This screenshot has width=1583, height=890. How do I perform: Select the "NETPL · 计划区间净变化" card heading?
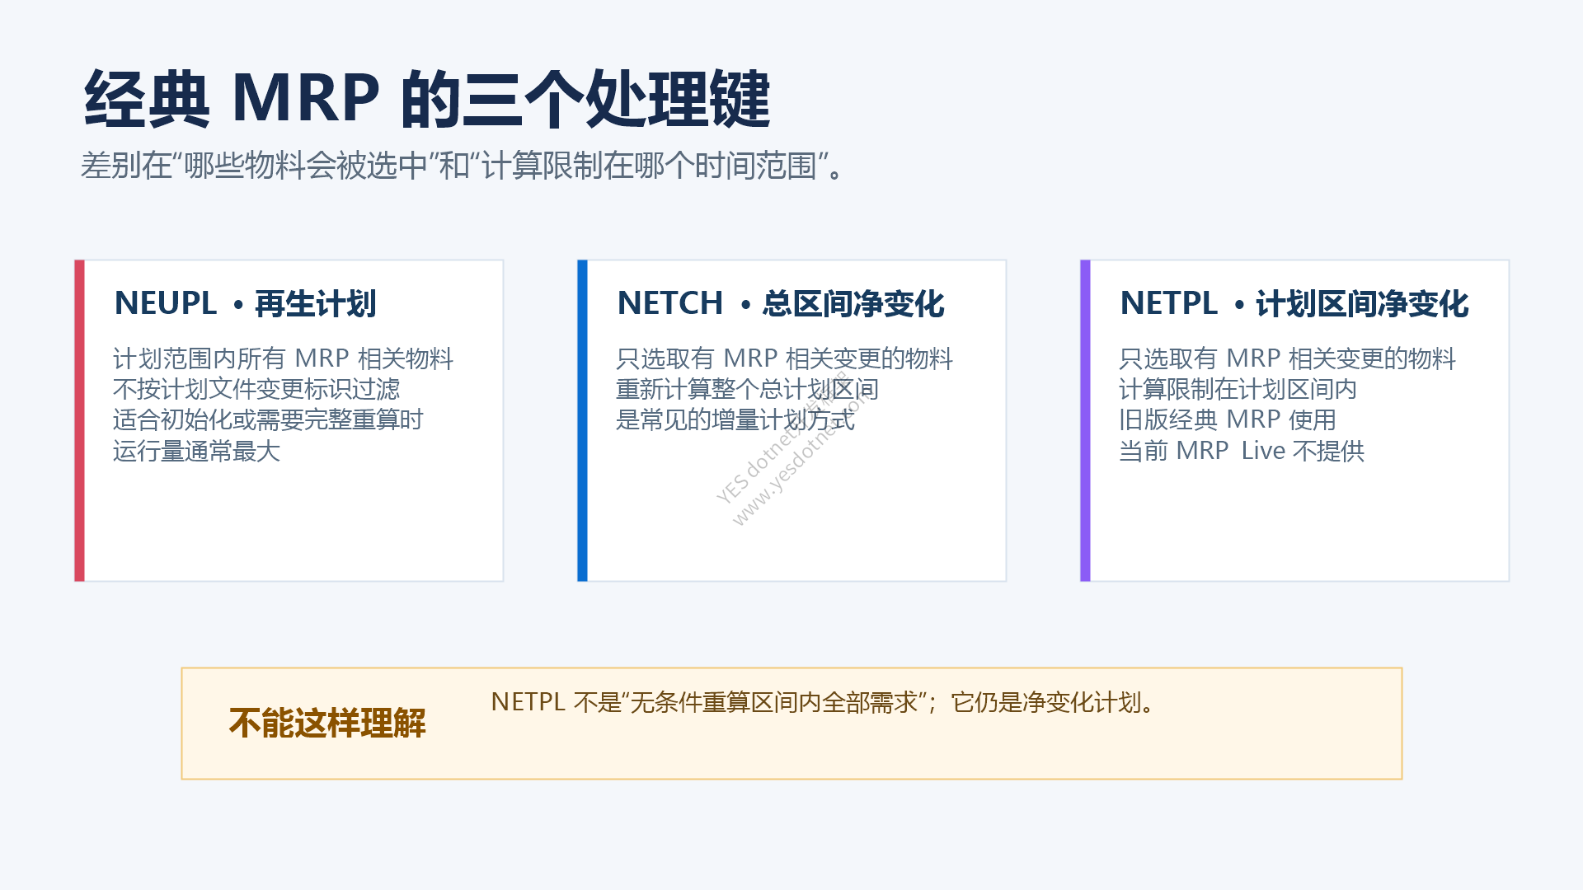(1294, 303)
